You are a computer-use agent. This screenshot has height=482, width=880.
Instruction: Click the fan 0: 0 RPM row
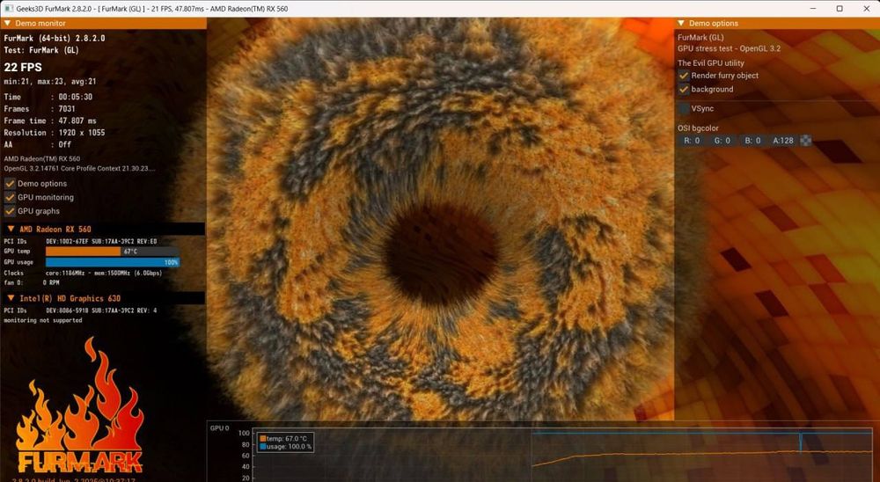point(32,283)
